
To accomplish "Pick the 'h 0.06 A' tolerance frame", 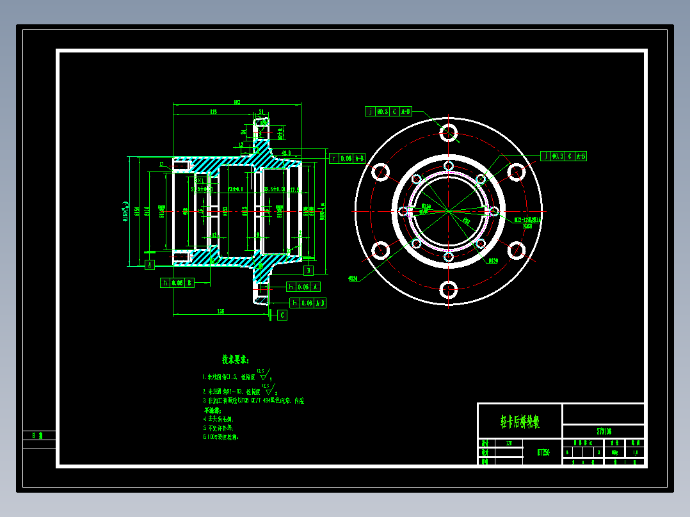I will click(x=303, y=287).
